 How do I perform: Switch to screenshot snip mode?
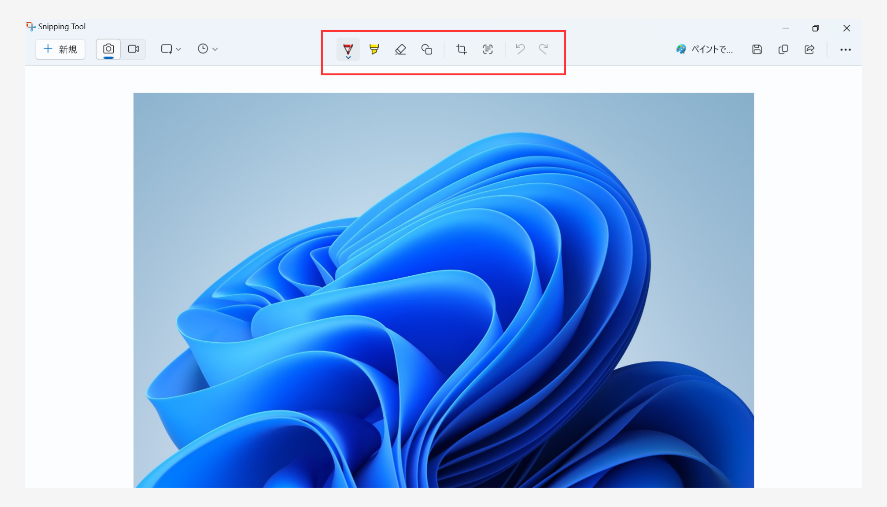point(108,49)
